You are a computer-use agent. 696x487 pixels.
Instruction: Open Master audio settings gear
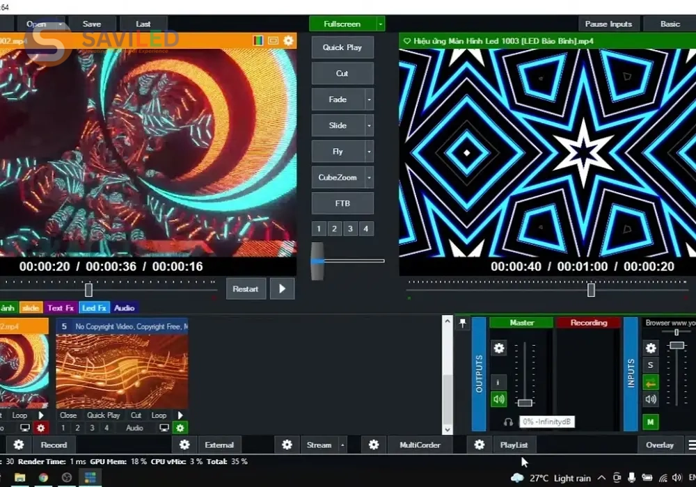[x=499, y=349]
